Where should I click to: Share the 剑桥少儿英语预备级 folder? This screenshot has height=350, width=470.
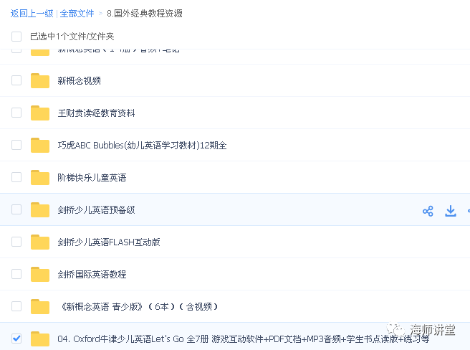tap(428, 211)
